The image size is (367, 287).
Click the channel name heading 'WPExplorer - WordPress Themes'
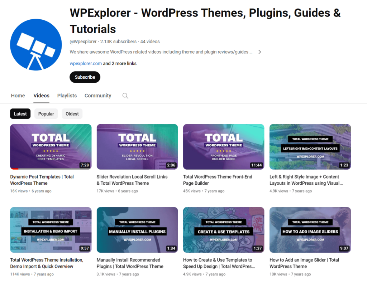[205, 21]
